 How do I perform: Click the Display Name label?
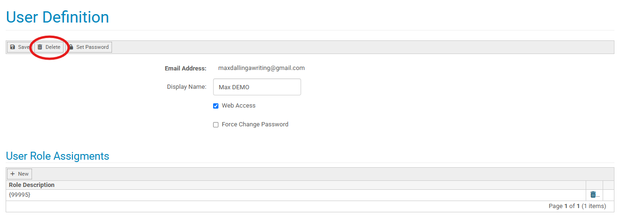pos(187,87)
